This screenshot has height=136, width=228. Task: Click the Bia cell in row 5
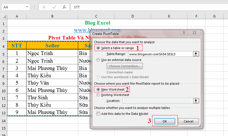click(x=84, y=53)
